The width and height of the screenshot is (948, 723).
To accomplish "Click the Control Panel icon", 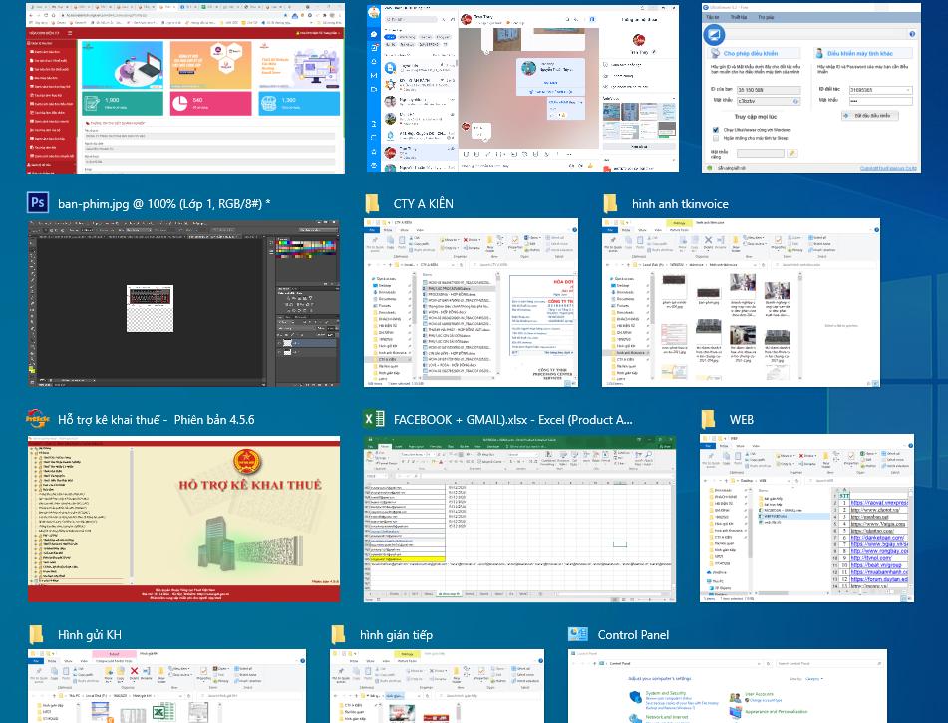I will tap(578, 634).
